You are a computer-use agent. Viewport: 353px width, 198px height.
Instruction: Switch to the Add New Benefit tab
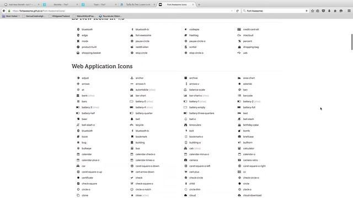point(21,4)
